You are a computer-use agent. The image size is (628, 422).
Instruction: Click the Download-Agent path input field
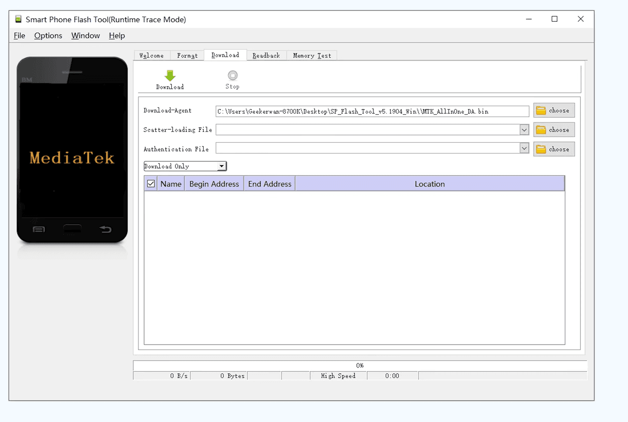click(372, 111)
